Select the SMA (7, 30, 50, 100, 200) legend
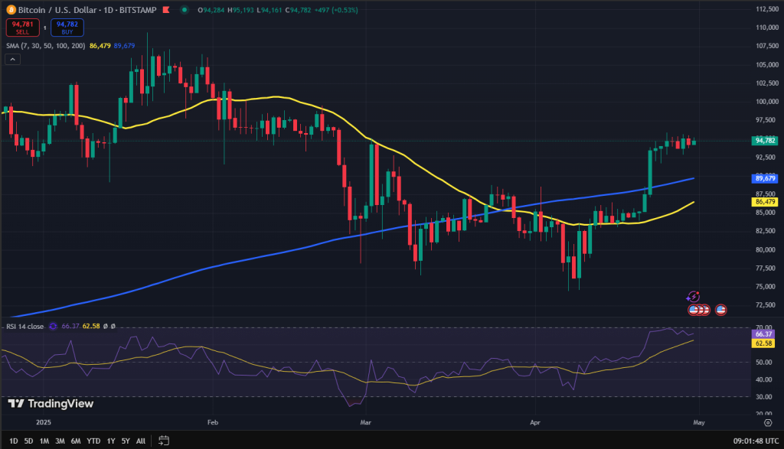Screen dimensions: 784x449 [x=45, y=45]
